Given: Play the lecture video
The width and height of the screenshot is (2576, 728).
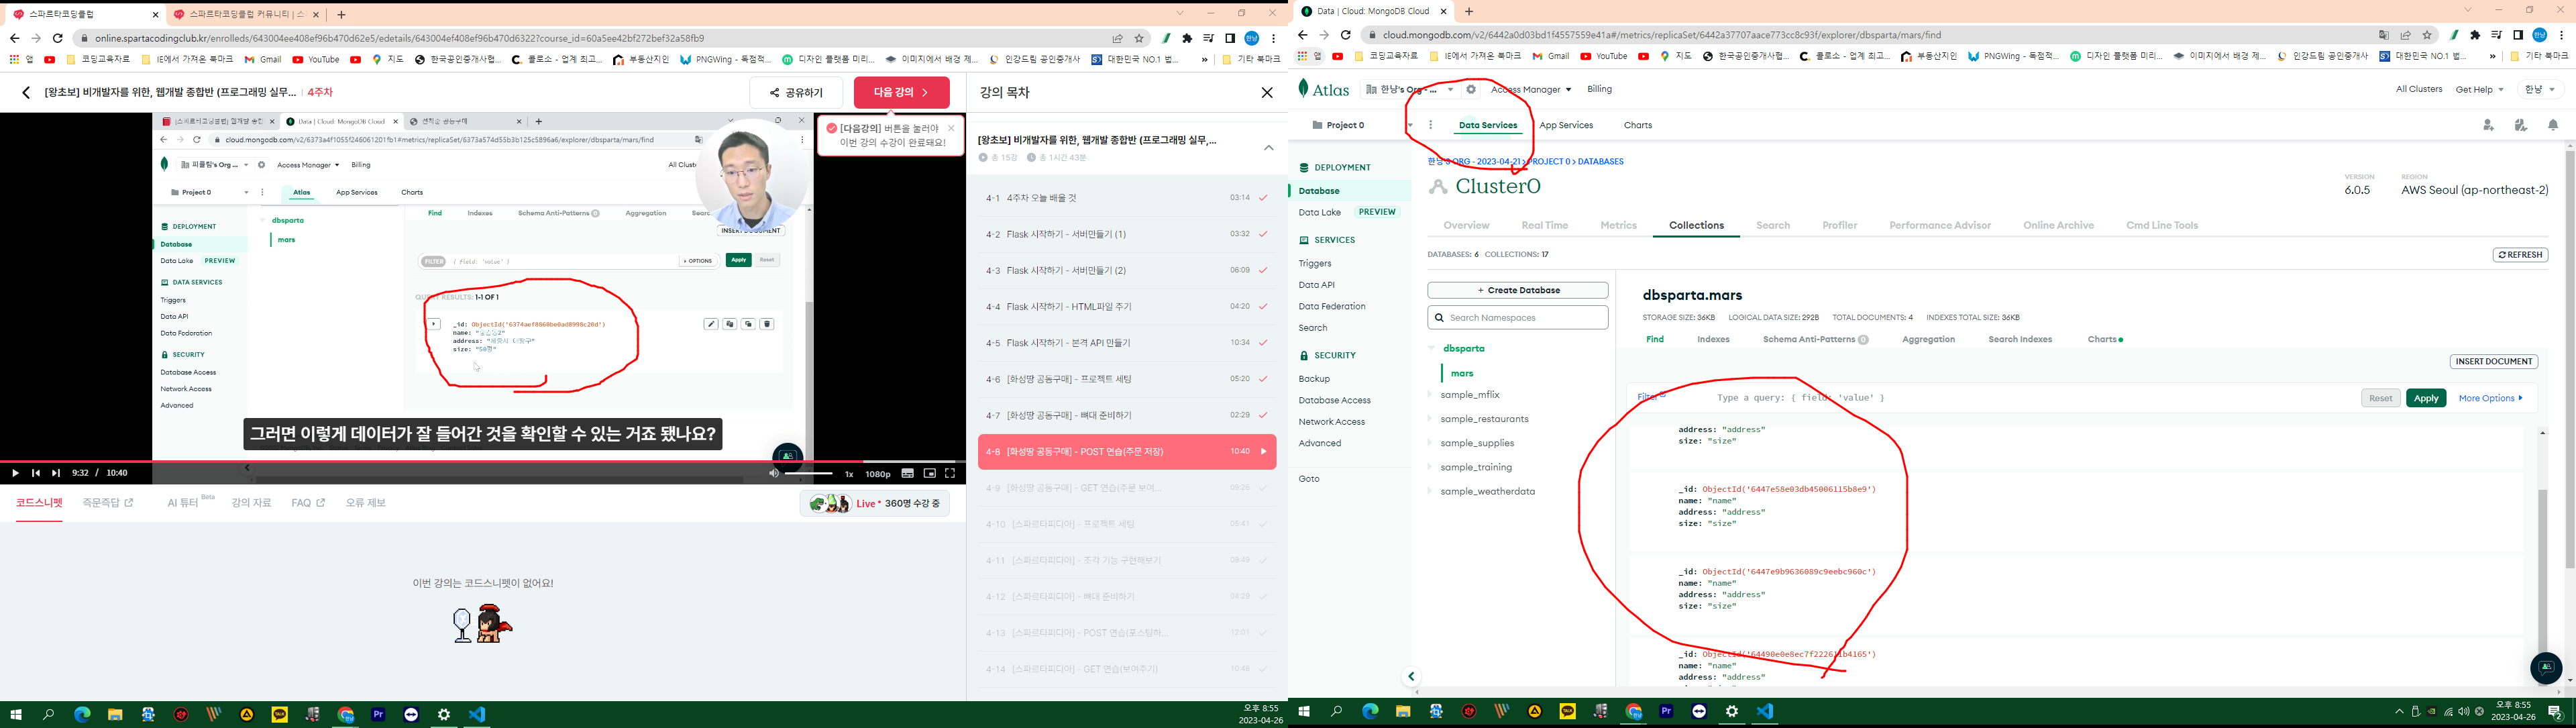Looking at the screenshot, I should click(x=15, y=473).
